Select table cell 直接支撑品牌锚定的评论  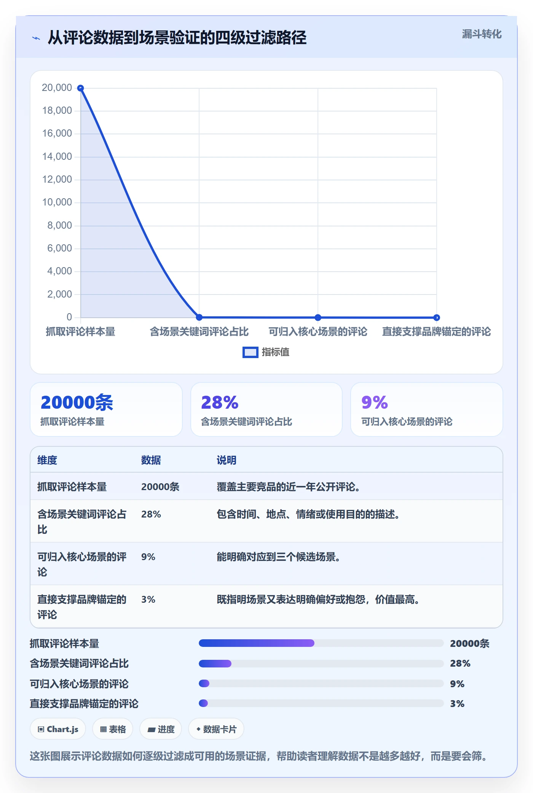pyautogui.click(x=82, y=607)
